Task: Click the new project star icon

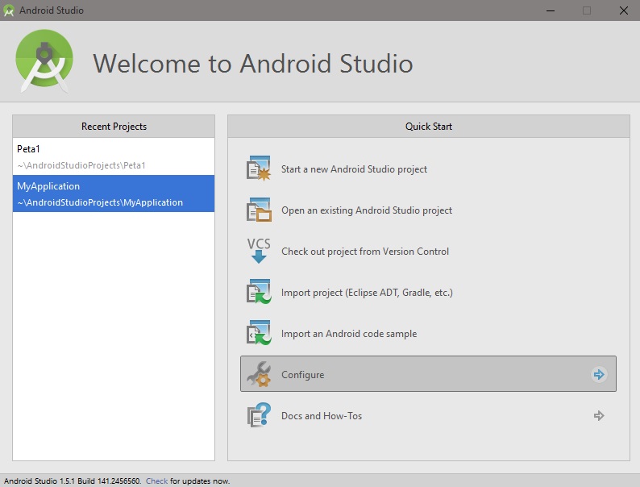Action: tap(259, 169)
